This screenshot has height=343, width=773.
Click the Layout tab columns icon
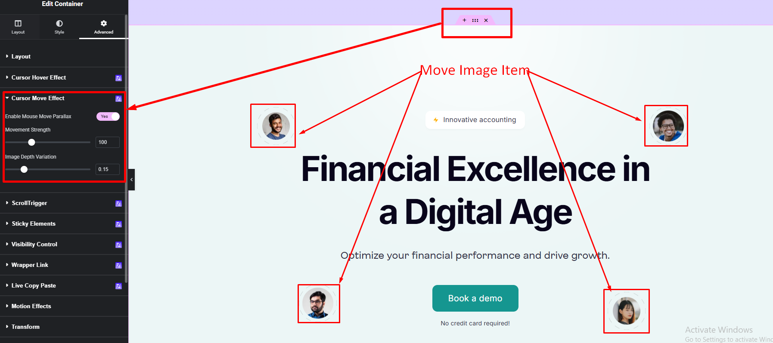click(x=18, y=23)
